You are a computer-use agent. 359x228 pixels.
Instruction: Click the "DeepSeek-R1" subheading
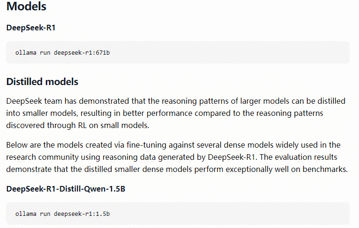(31, 28)
